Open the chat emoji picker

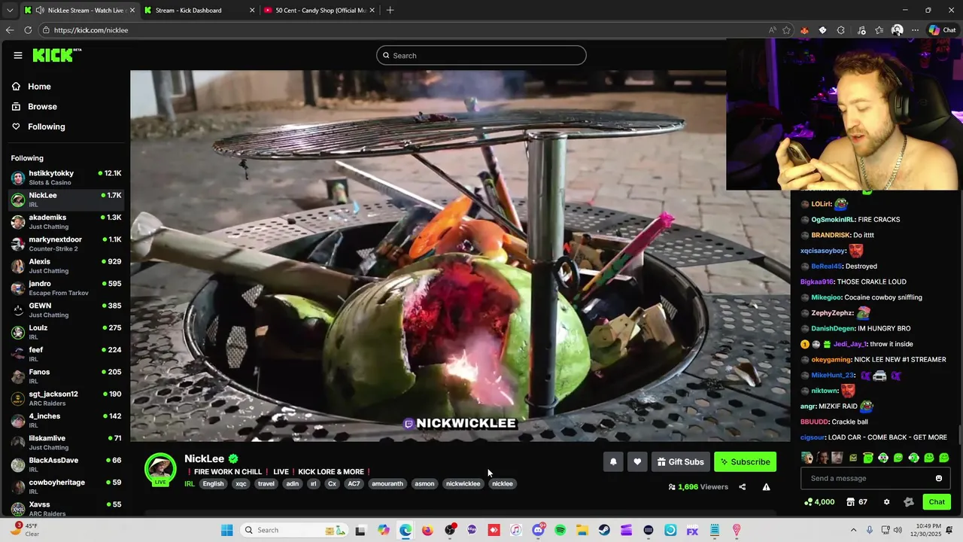pyautogui.click(x=939, y=479)
